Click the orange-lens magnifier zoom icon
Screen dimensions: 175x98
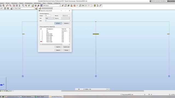[26, 5]
